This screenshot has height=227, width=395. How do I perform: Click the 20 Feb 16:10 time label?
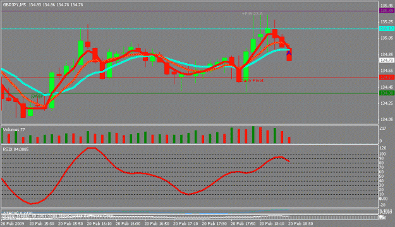tap(99, 223)
